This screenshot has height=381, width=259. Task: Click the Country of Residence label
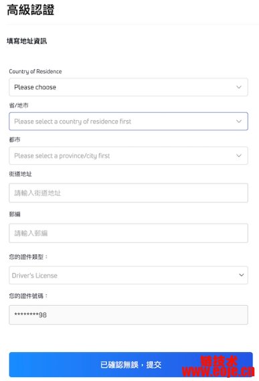pyautogui.click(x=35, y=71)
